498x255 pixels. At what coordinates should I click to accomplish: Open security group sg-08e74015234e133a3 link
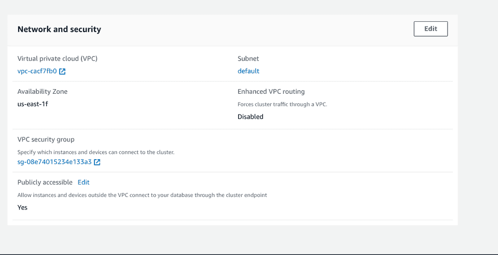point(54,162)
